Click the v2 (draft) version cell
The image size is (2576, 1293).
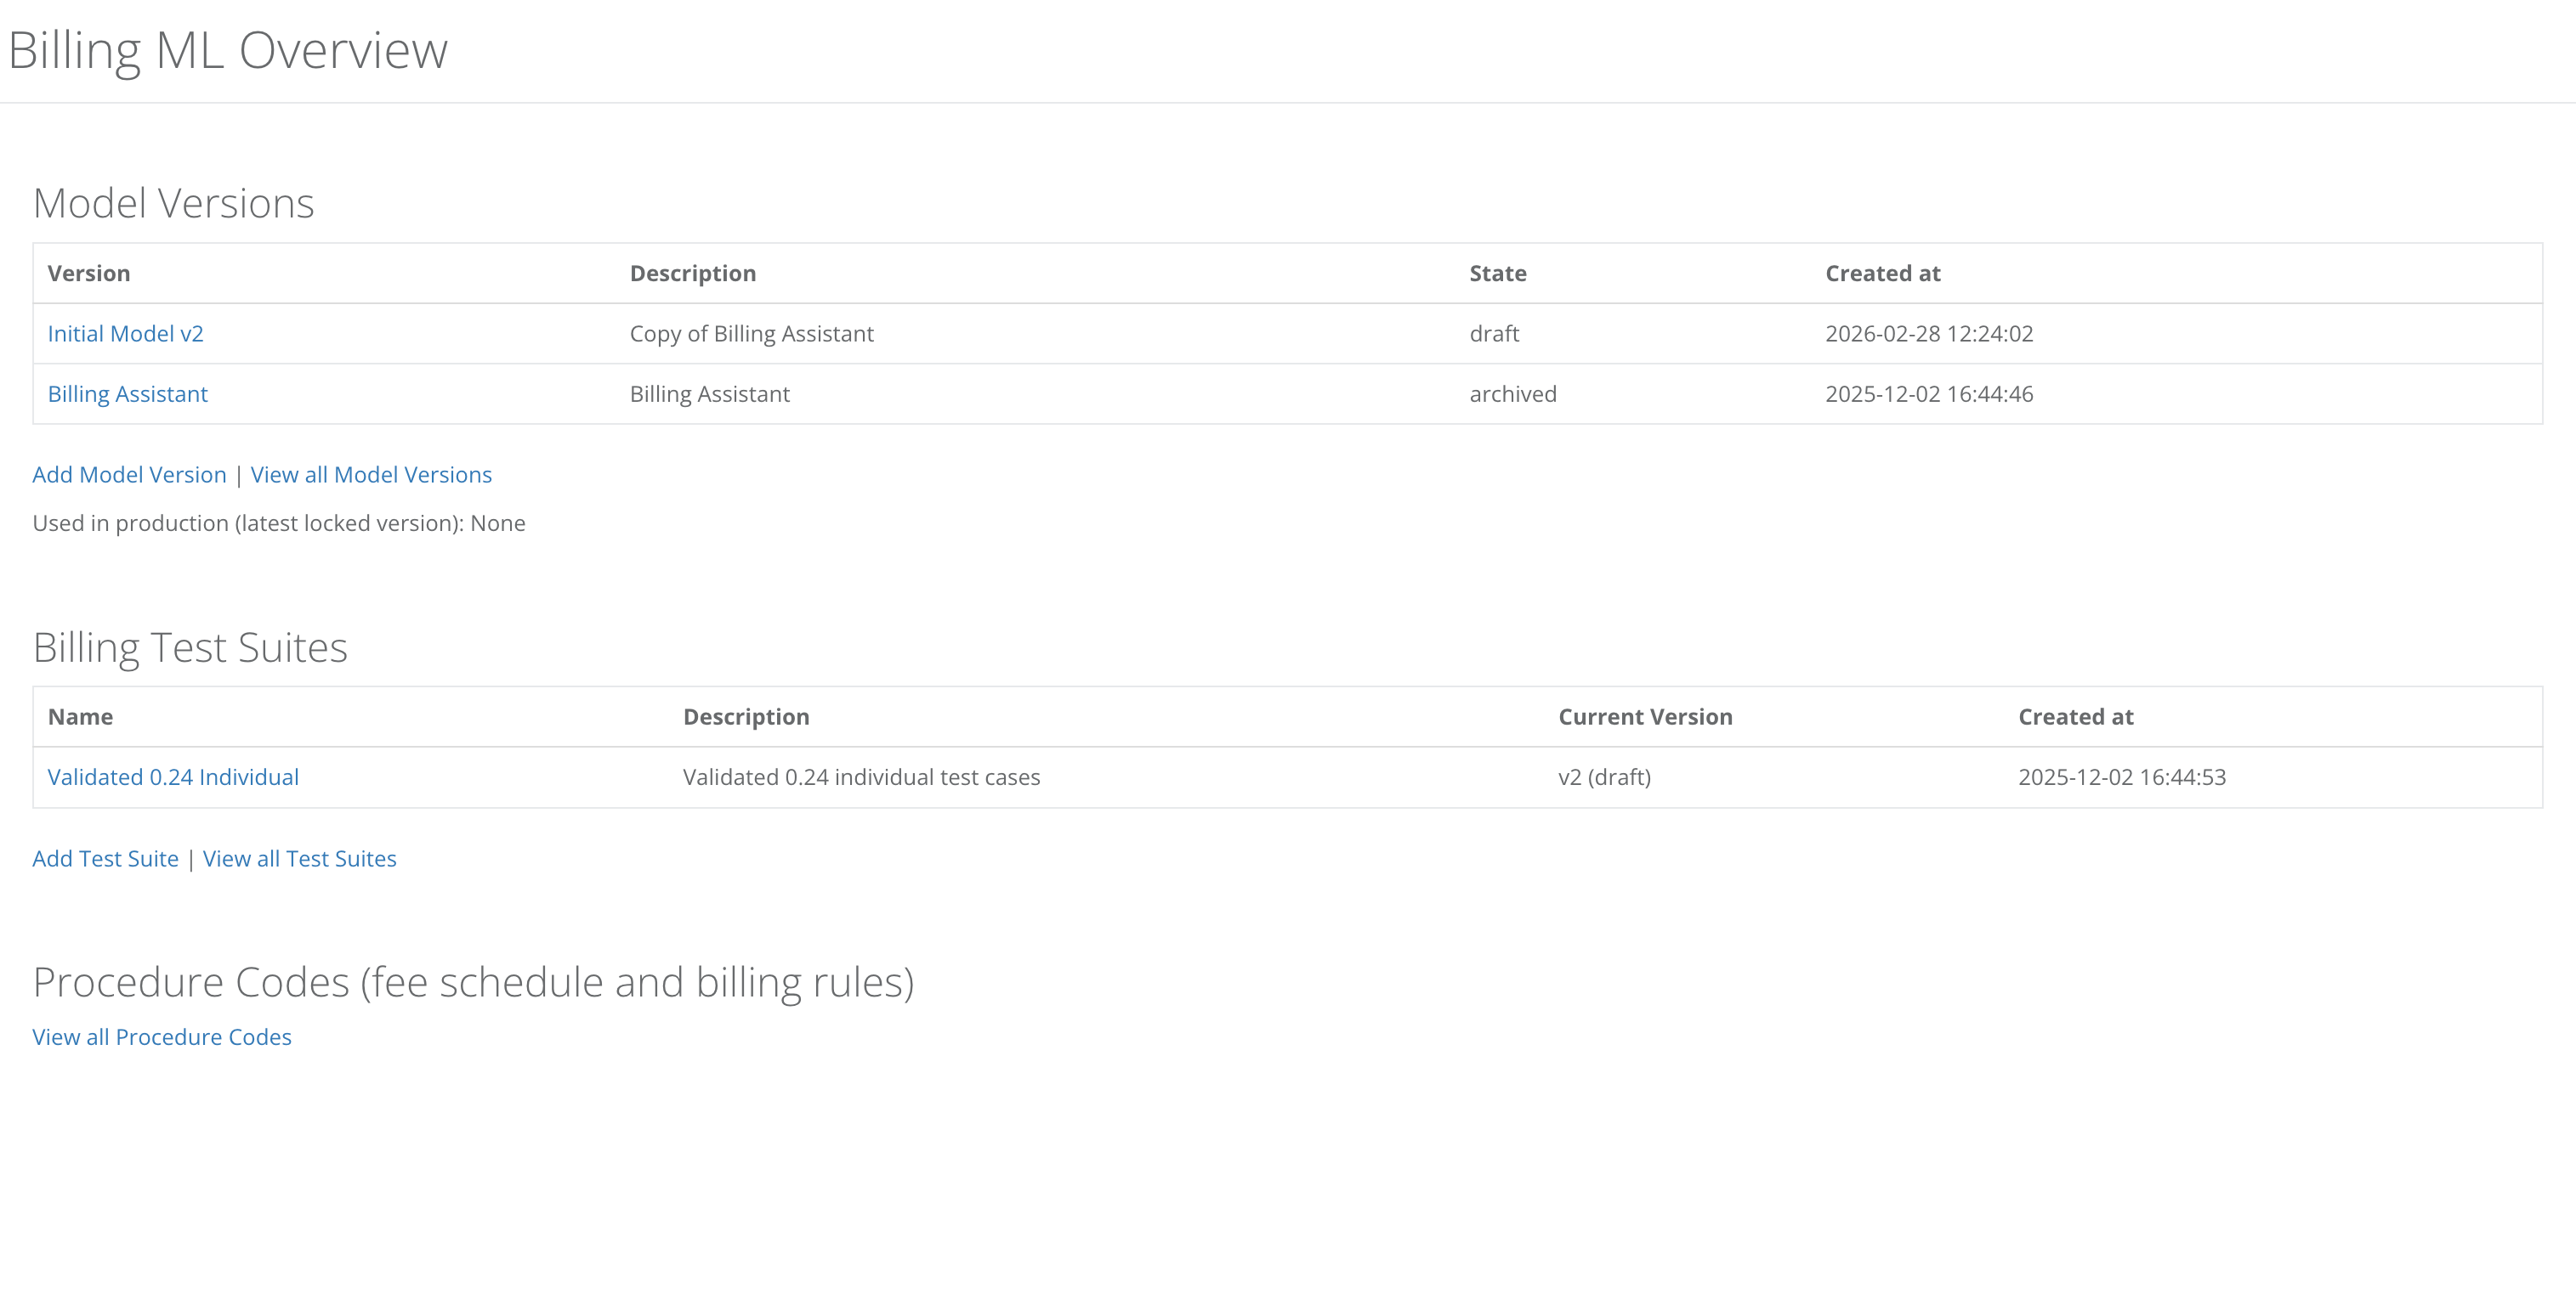[1604, 777]
